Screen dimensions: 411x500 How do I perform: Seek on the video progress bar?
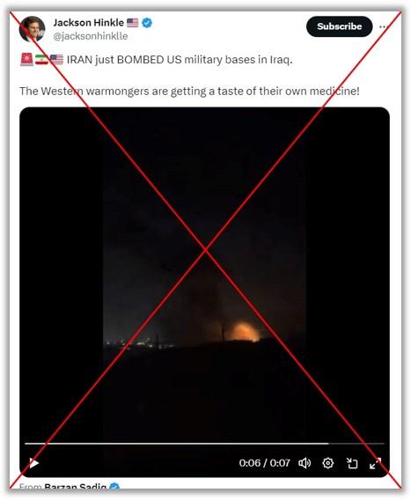click(204, 444)
